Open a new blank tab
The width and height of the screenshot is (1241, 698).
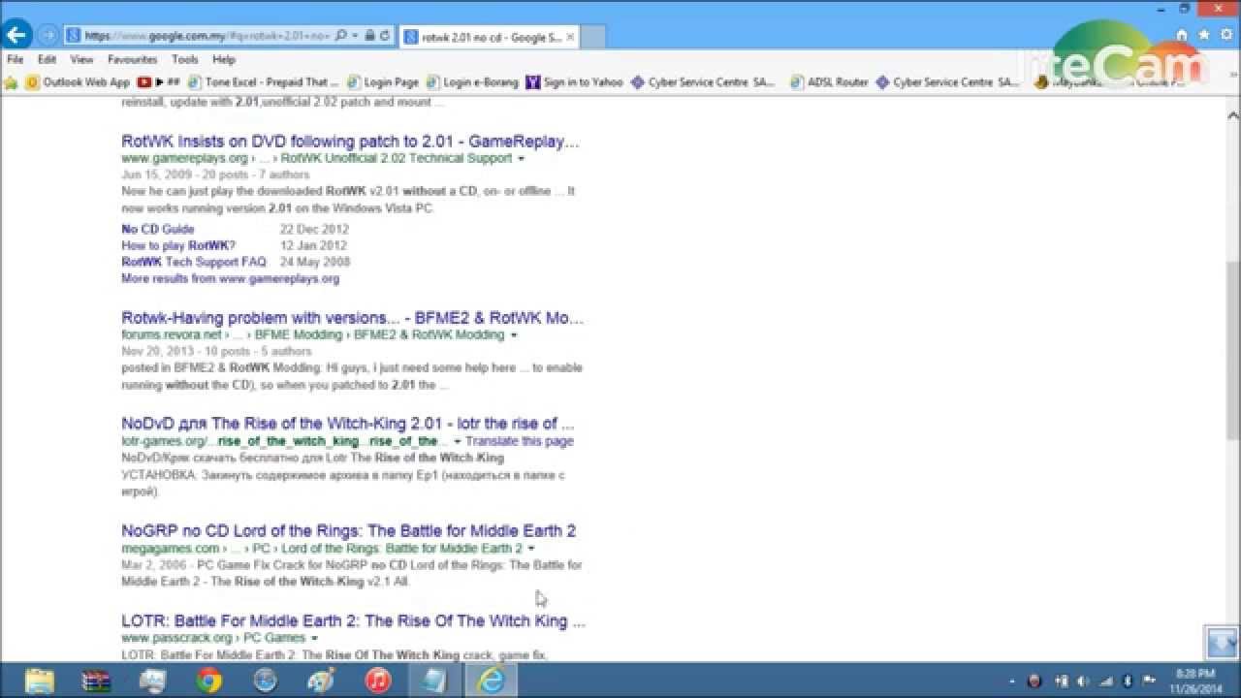coord(592,37)
